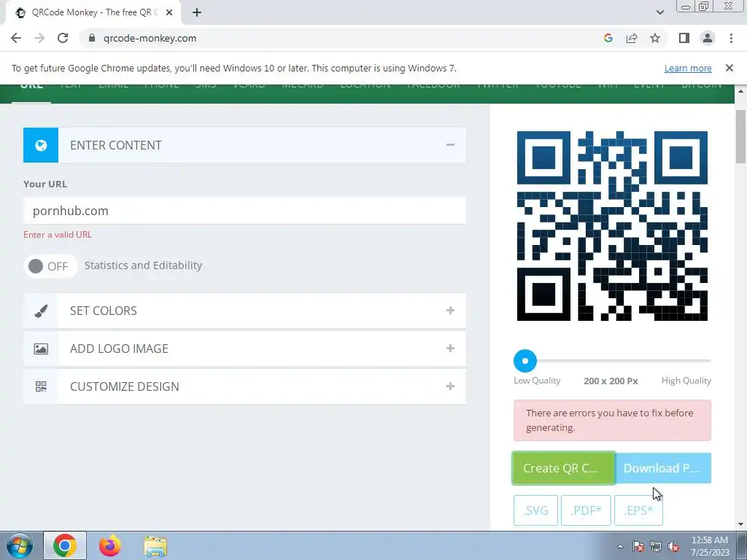Go back using the browser back arrow

pos(16,38)
